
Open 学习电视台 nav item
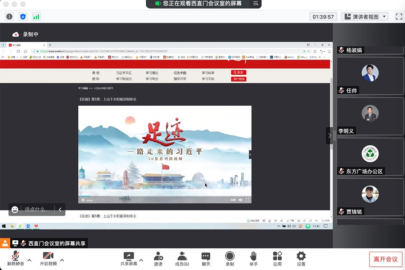click(124, 79)
